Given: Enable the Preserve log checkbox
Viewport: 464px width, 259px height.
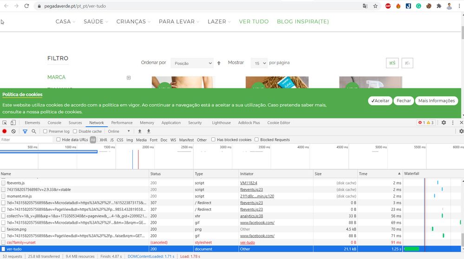Looking at the screenshot, I should pyautogui.click(x=45, y=131).
